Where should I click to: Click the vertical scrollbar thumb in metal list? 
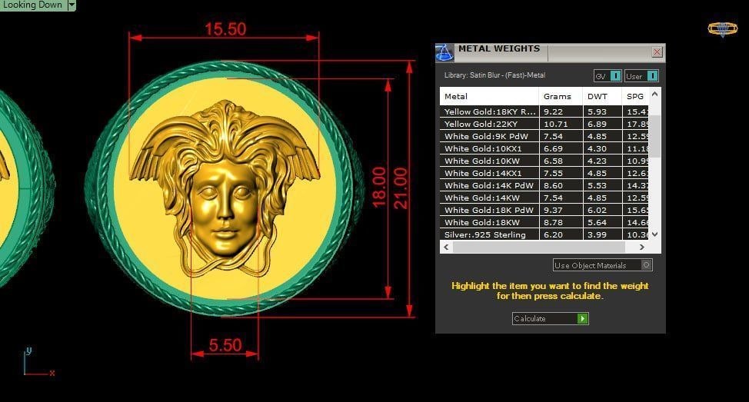[655, 136]
